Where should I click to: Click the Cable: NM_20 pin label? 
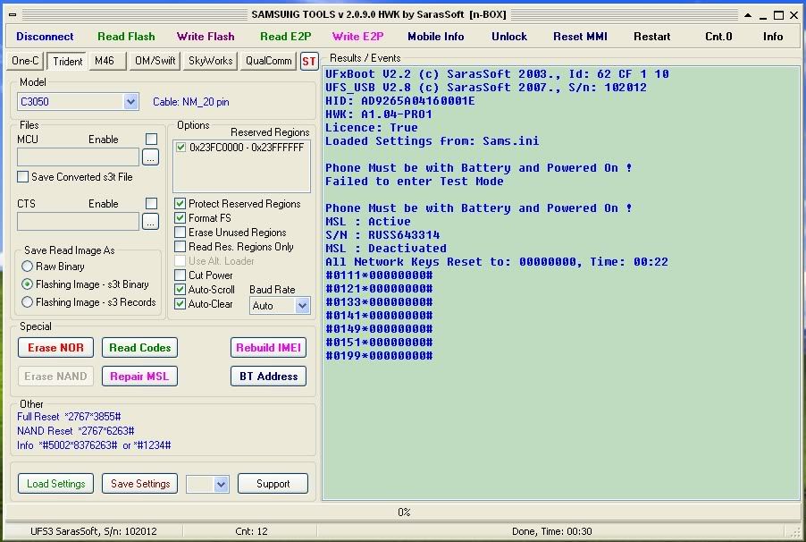tap(190, 102)
